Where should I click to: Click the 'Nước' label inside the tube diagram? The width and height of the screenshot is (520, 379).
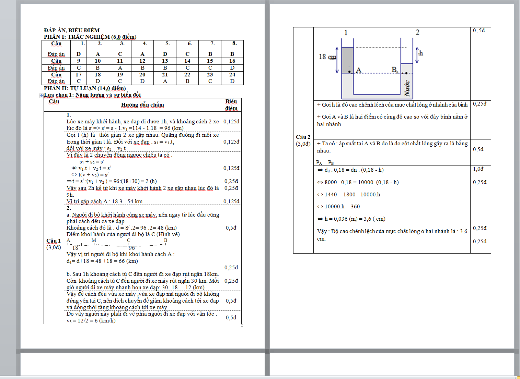[407, 88]
